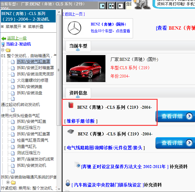This screenshot has width=195, height=192.
Task: Click page icon beside 拆卸/安装油底壳底部
Action: [x=13, y=74]
